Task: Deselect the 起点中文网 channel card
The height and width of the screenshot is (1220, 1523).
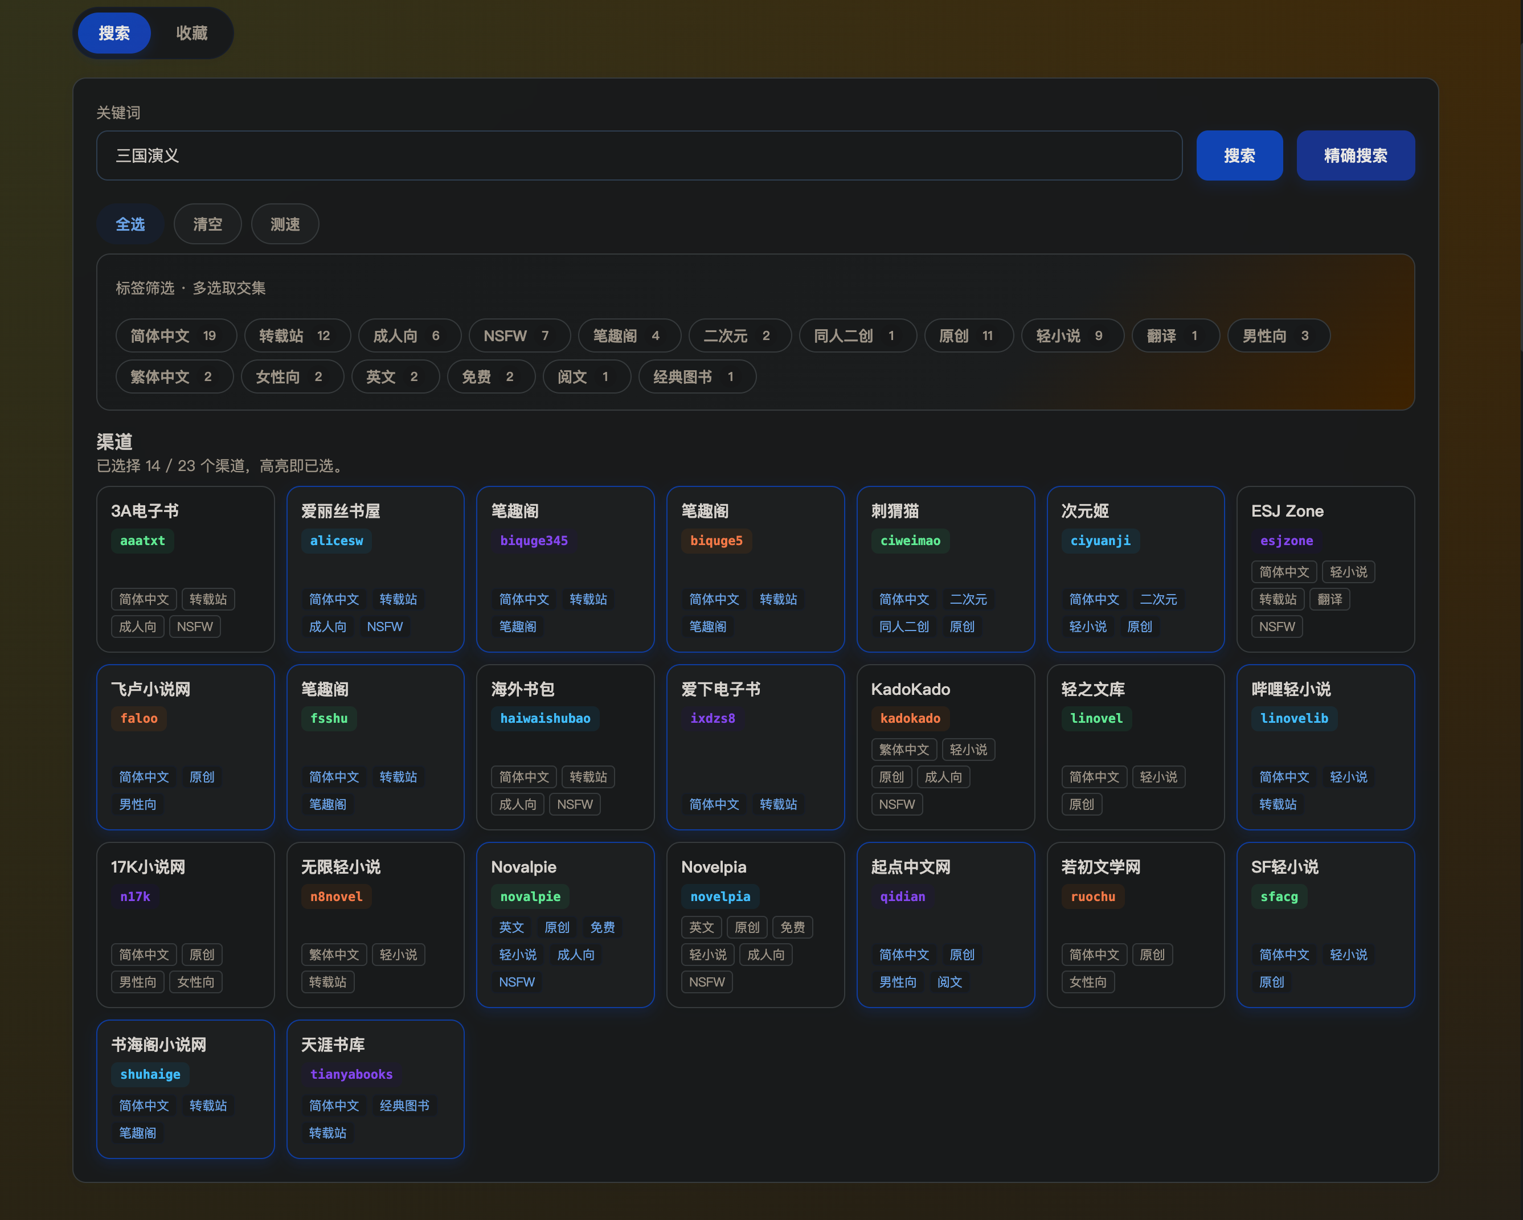Action: click(x=945, y=924)
